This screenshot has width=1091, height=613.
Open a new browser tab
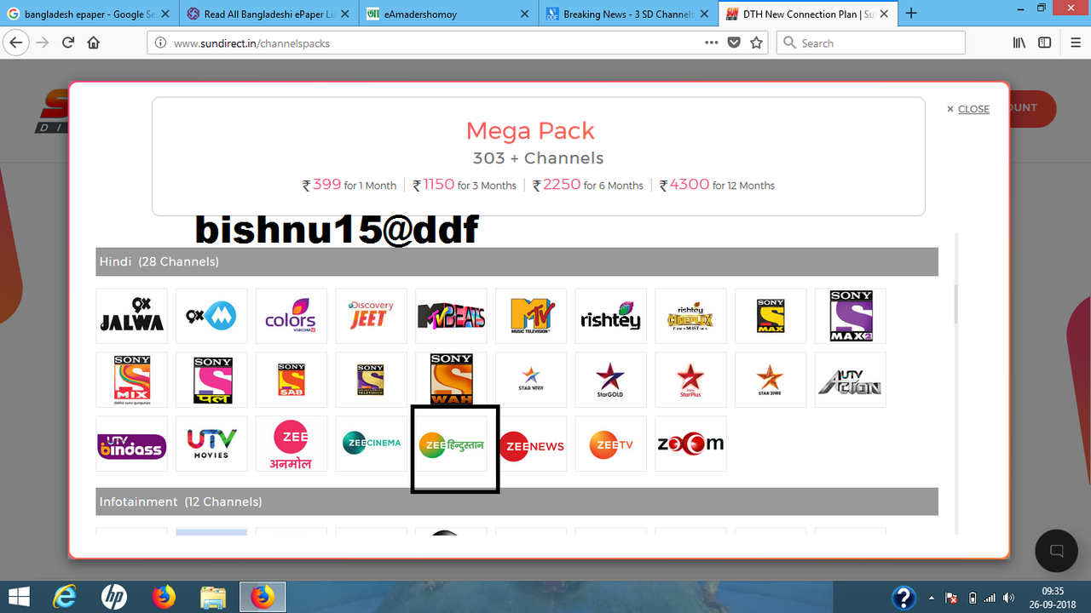tap(911, 13)
